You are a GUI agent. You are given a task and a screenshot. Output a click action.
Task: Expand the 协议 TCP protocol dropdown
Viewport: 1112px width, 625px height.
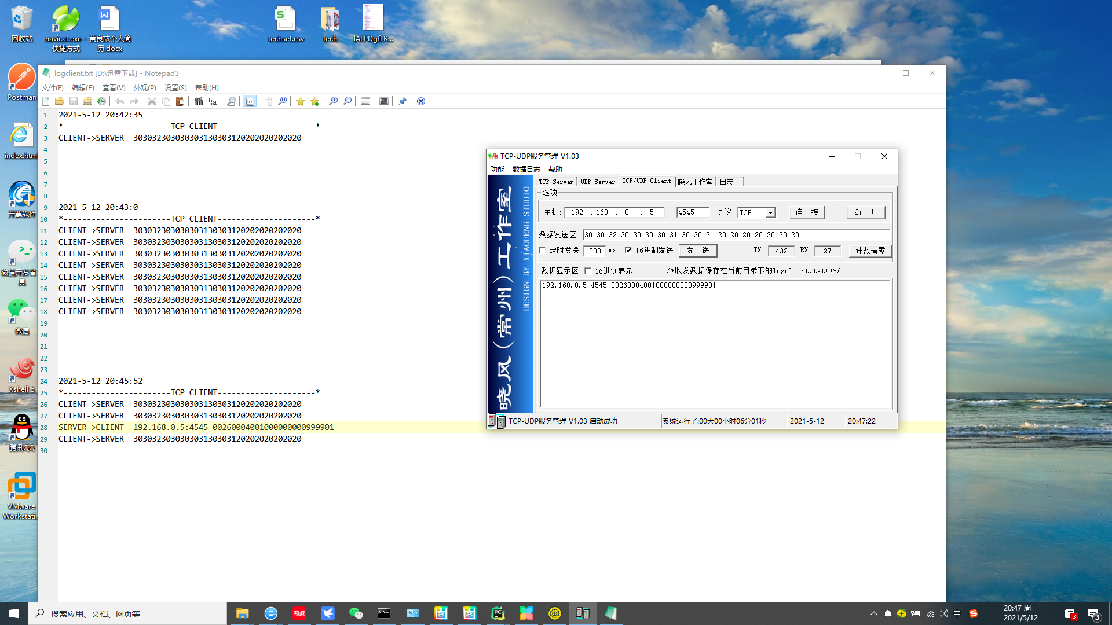coord(770,213)
